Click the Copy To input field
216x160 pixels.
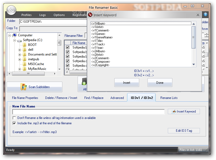(53, 29)
